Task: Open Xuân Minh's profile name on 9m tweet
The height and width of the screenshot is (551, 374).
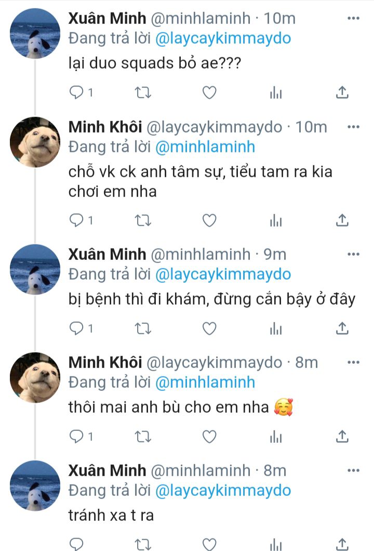Action: point(108,254)
